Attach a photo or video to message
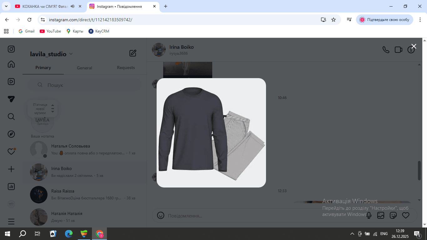This screenshot has width=427, height=240. pyautogui.click(x=381, y=215)
